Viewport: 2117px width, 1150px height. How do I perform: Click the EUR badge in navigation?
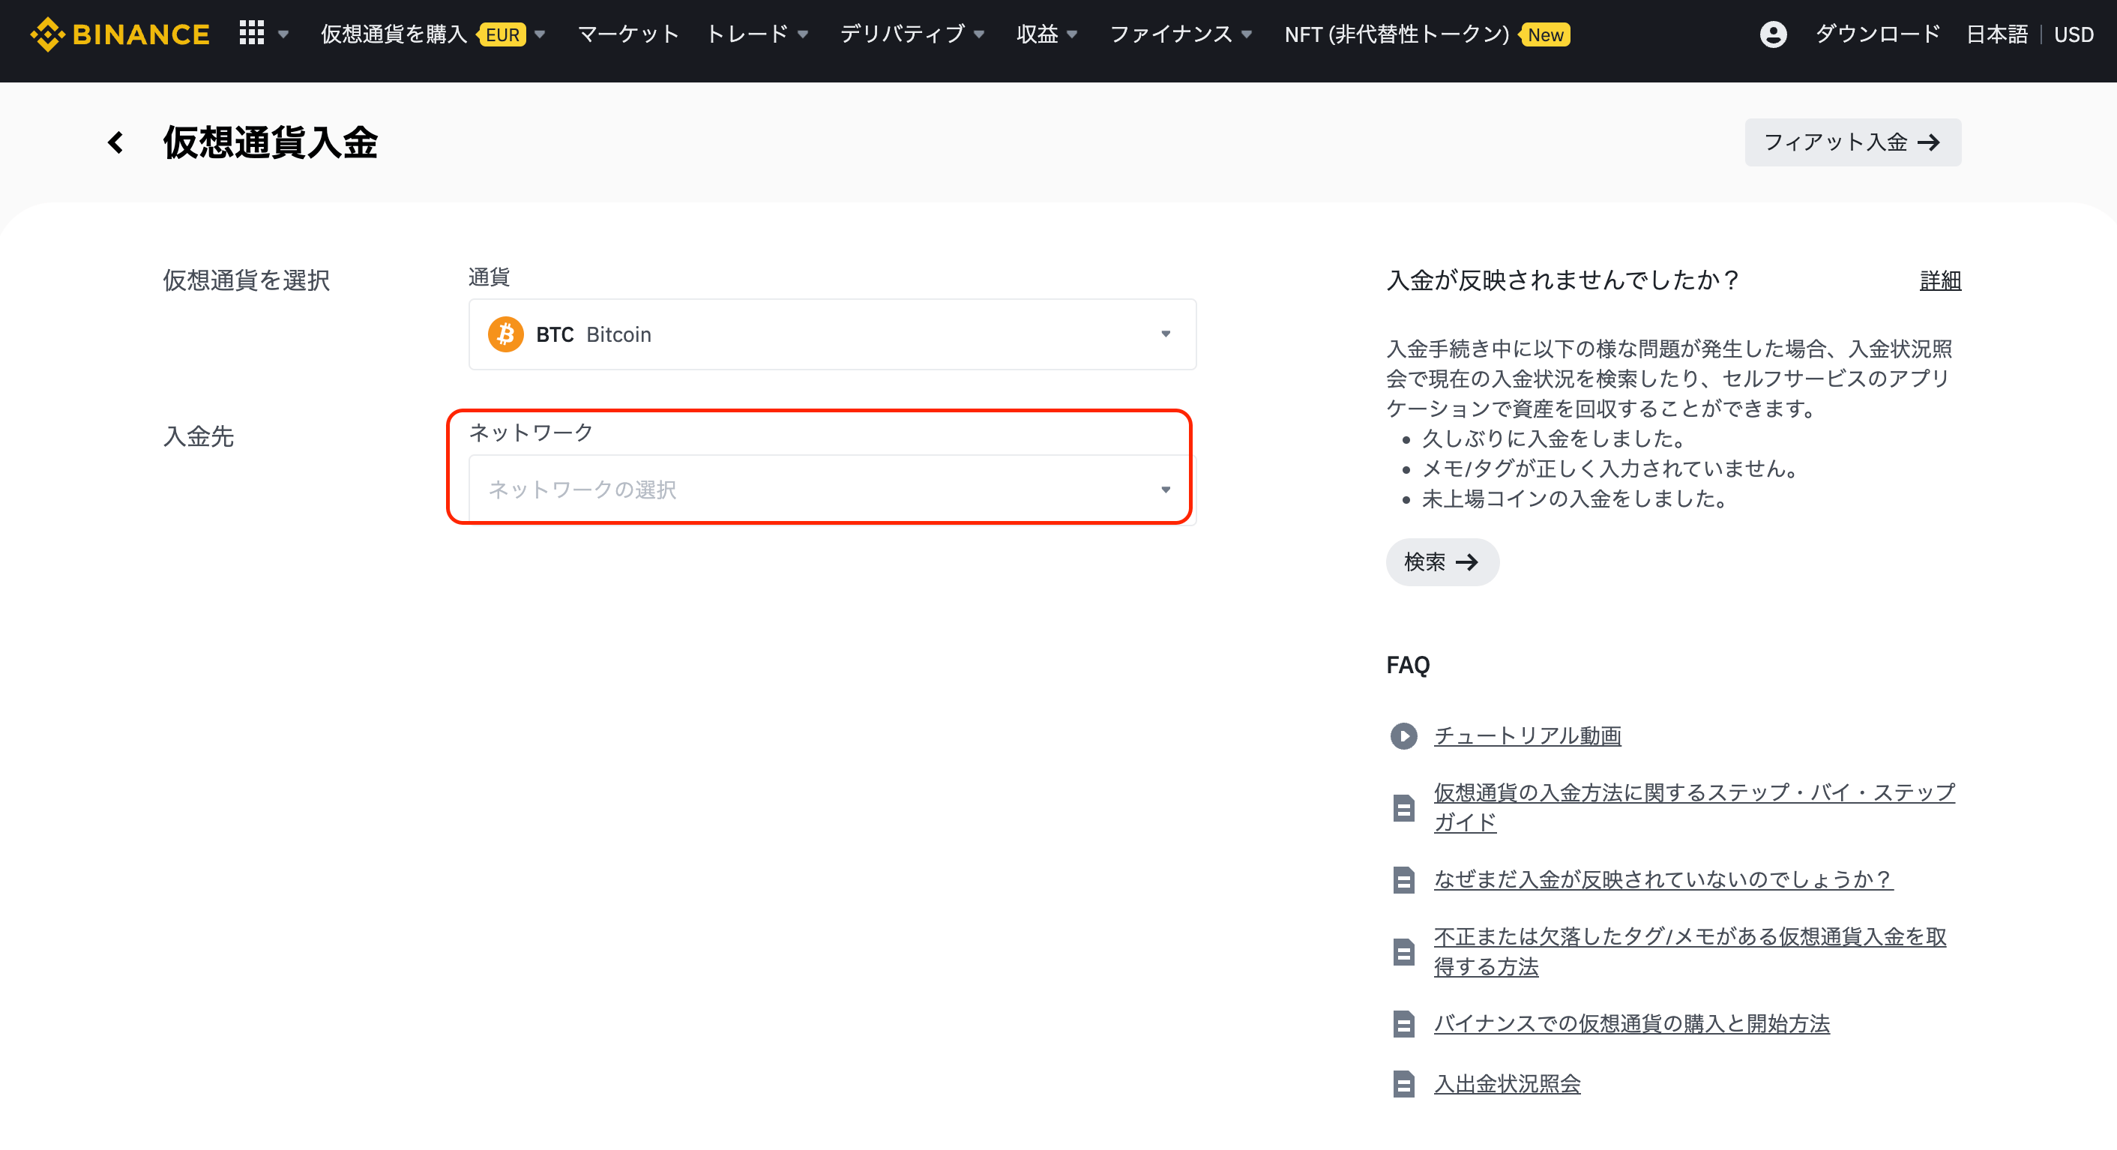pyautogui.click(x=502, y=34)
